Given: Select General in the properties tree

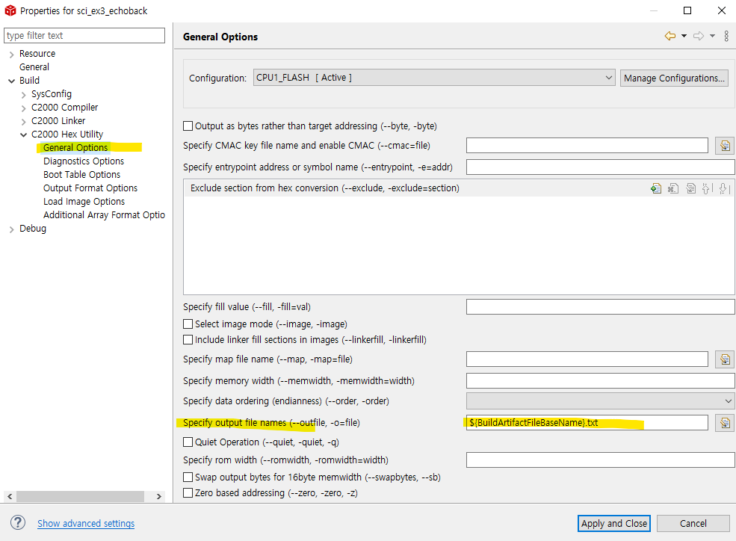Looking at the screenshot, I should tap(34, 67).
